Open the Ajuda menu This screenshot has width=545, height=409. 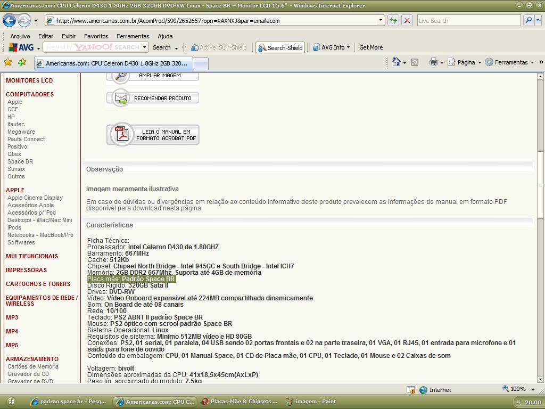(165, 36)
